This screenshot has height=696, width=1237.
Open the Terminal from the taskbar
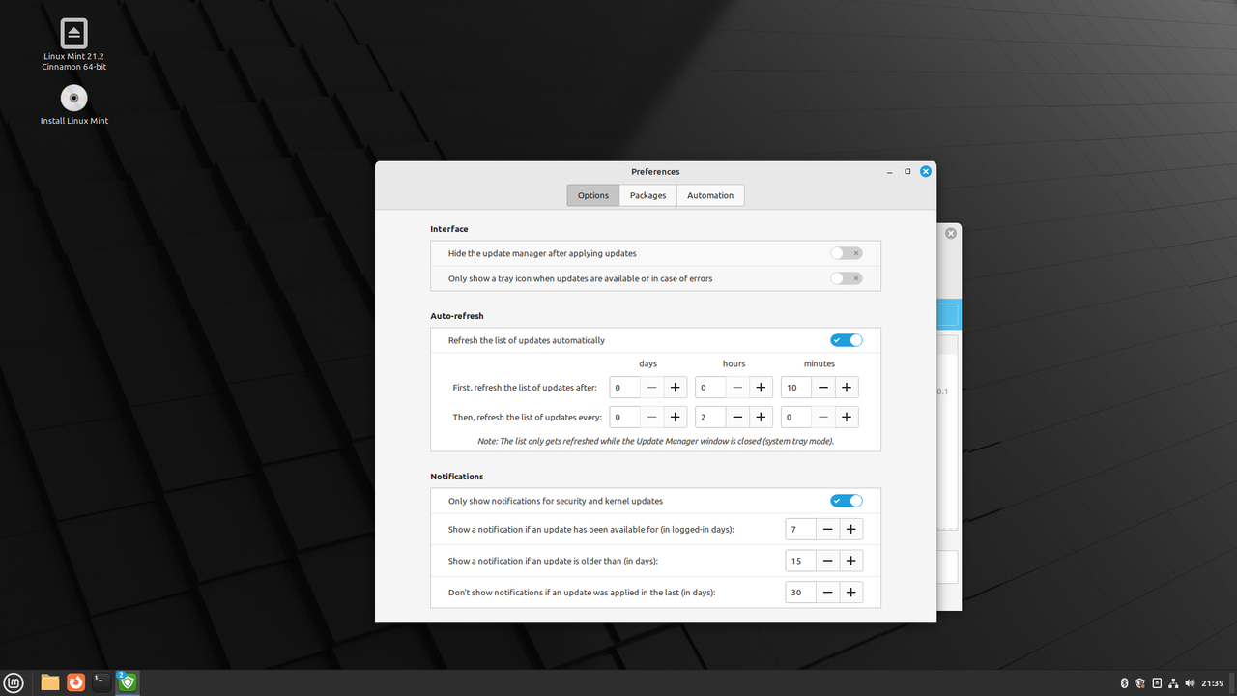[x=101, y=682]
